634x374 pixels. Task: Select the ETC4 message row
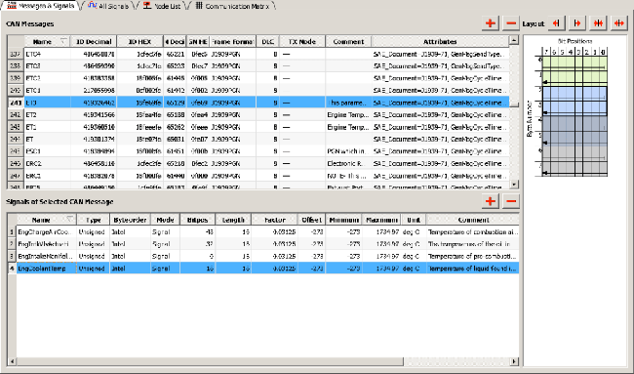click(x=266, y=54)
